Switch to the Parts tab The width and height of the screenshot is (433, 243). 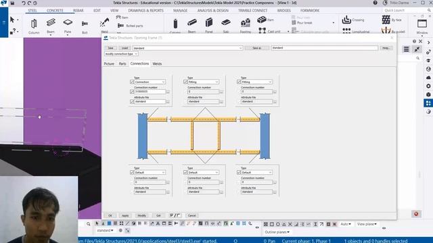tap(122, 63)
